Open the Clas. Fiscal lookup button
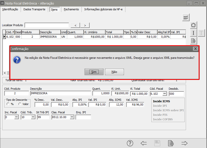Viewport: 207px width, 148px height. point(72,117)
